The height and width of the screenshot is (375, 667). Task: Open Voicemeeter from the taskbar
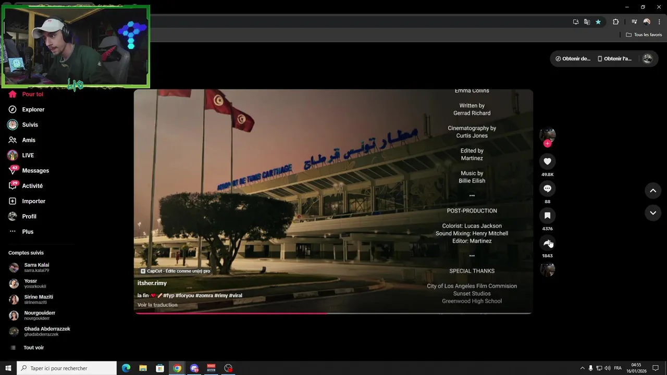(x=212, y=368)
